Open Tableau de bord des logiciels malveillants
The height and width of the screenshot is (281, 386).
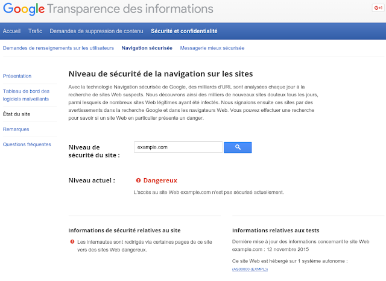pyautogui.click(x=26, y=95)
